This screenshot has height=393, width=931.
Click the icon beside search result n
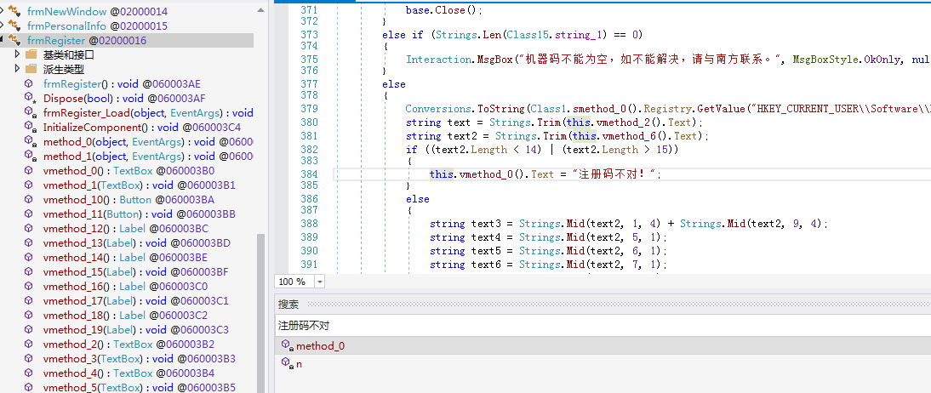pos(287,364)
